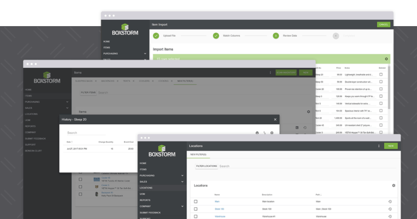Sort Locations by Path column
This screenshot has height=219, width=417.
[318, 195]
